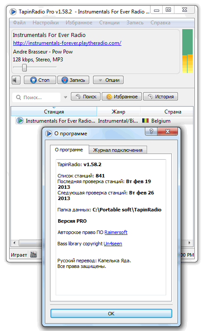
Task: Click the Belgium flag icon
Action: 146,120
